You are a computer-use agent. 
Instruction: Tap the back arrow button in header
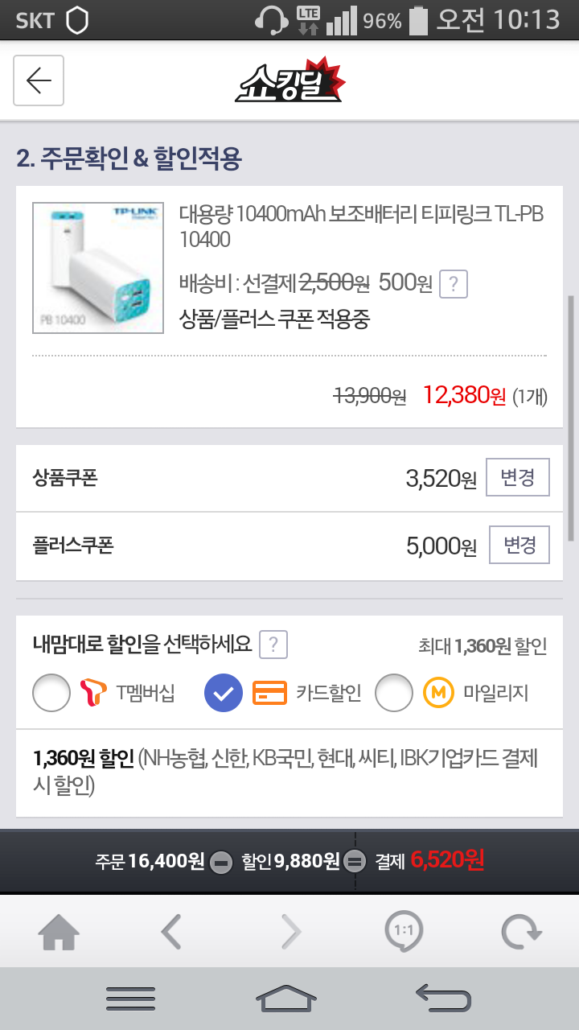(39, 80)
